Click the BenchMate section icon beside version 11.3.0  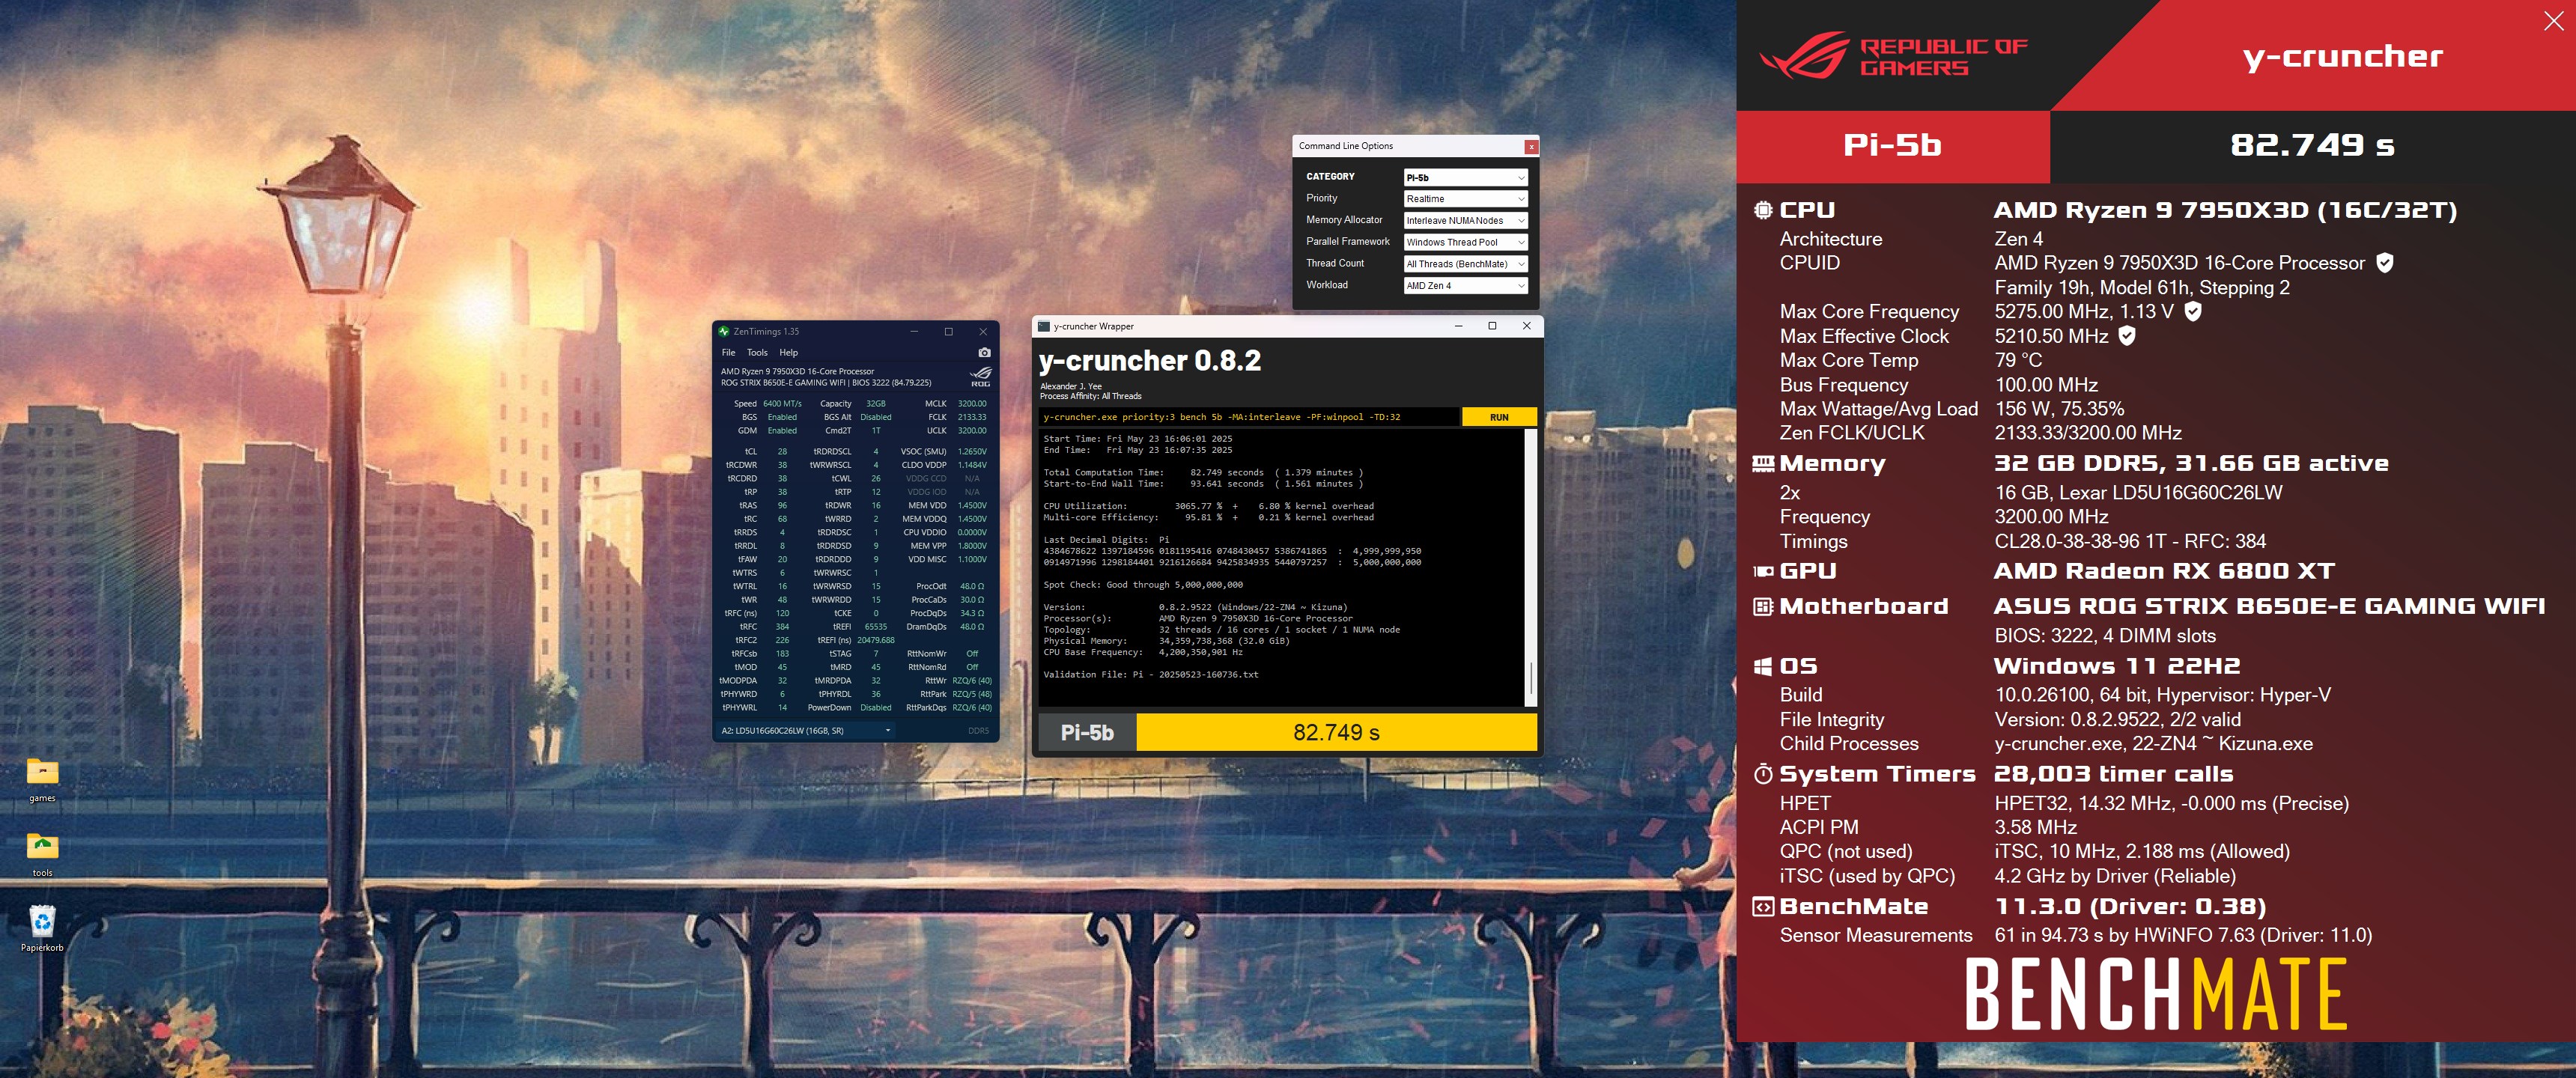tap(1763, 906)
